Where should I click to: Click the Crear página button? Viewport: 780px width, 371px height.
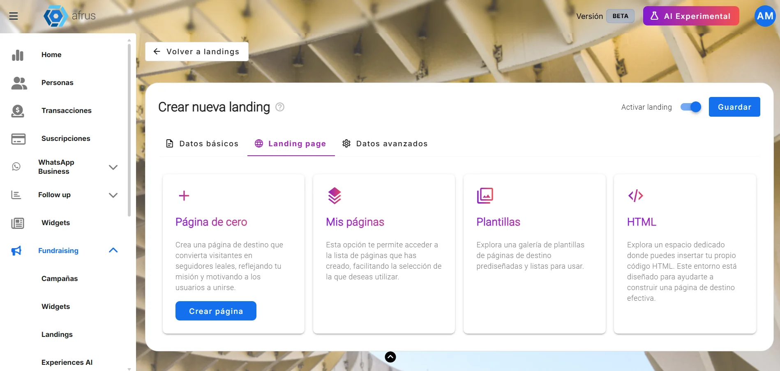(216, 311)
